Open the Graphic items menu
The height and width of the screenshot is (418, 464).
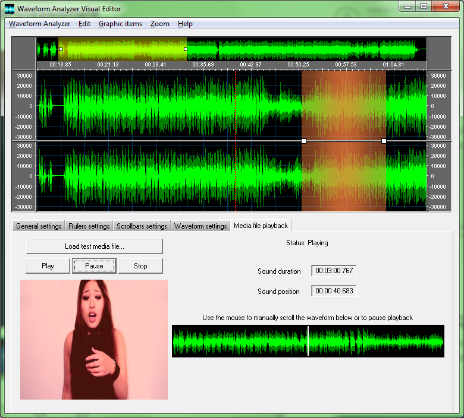pyautogui.click(x=120, y=24)
